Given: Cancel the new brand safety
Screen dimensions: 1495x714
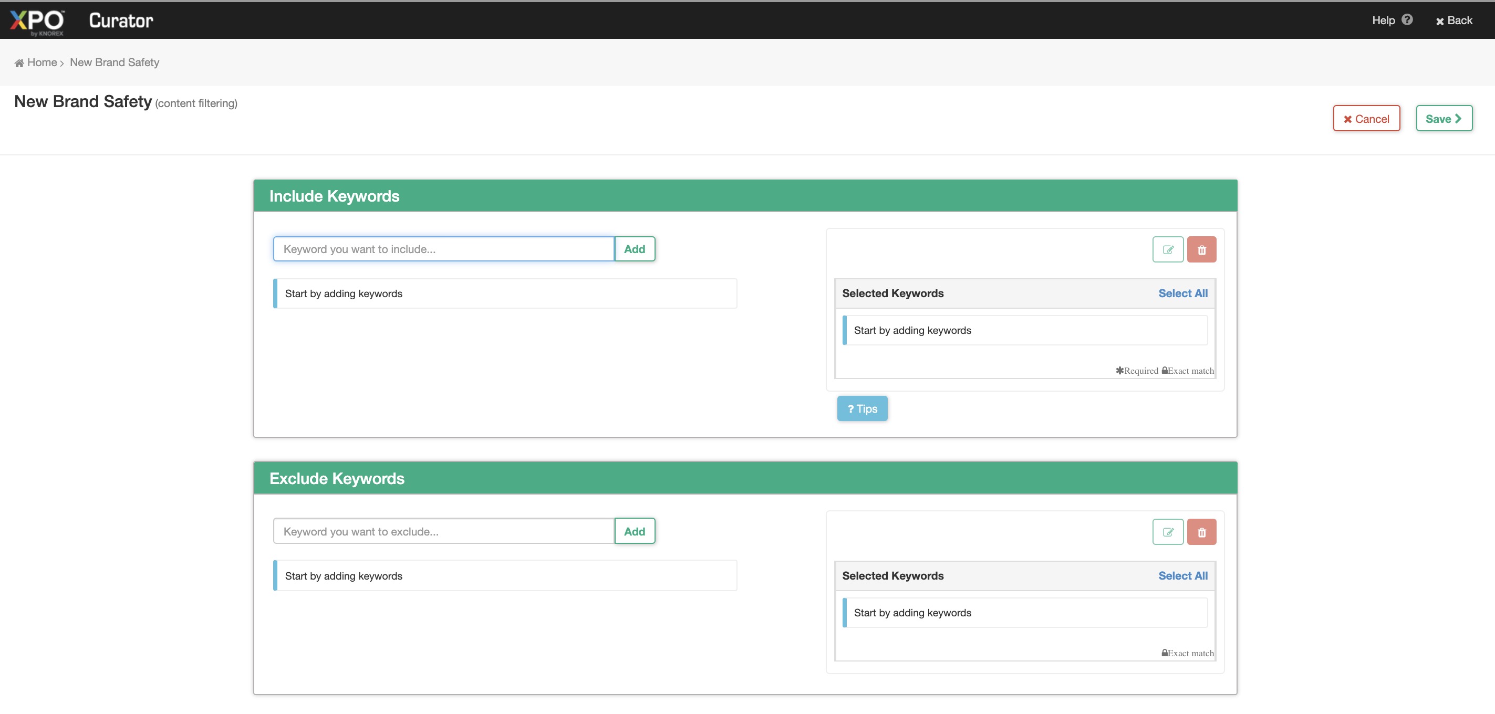Looking at the screenshot, I should click(x=1366, y=118).
